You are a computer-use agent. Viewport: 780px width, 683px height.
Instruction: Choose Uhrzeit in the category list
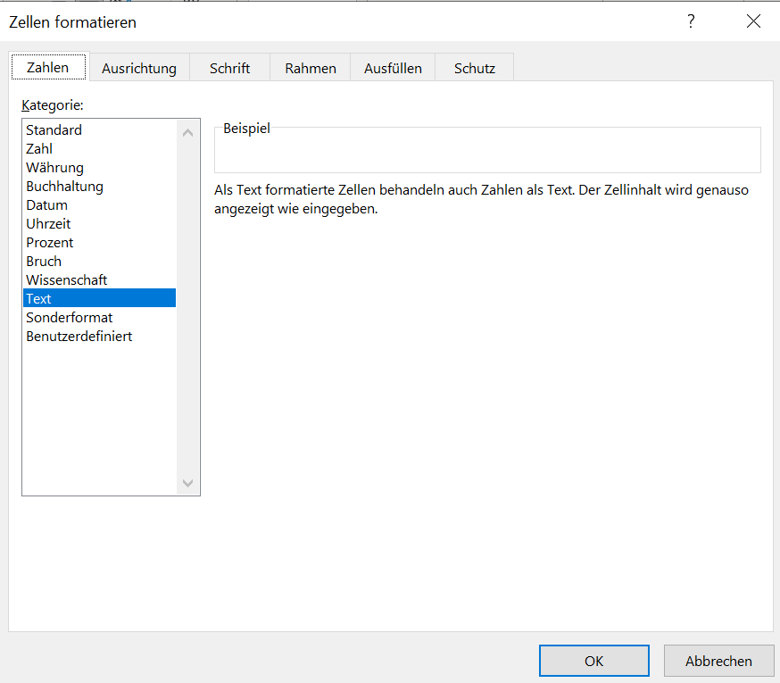[48, 224]
